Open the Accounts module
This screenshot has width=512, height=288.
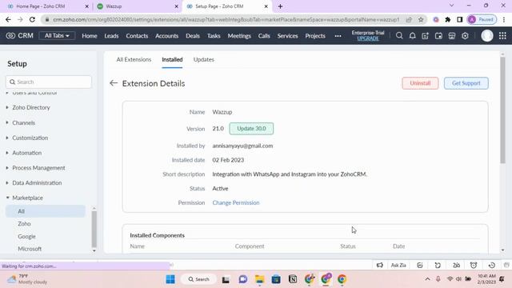[167, 36]
